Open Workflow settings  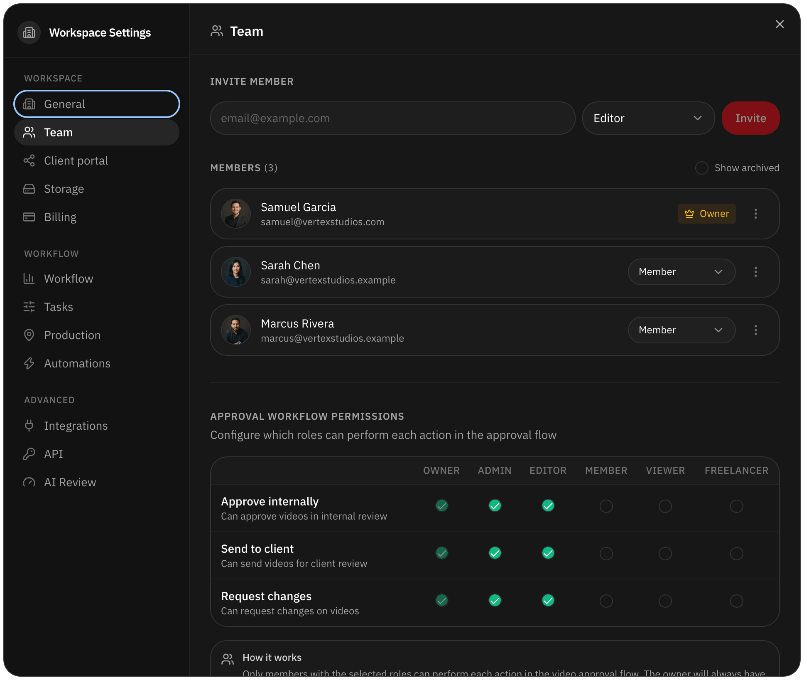[97, 278]
